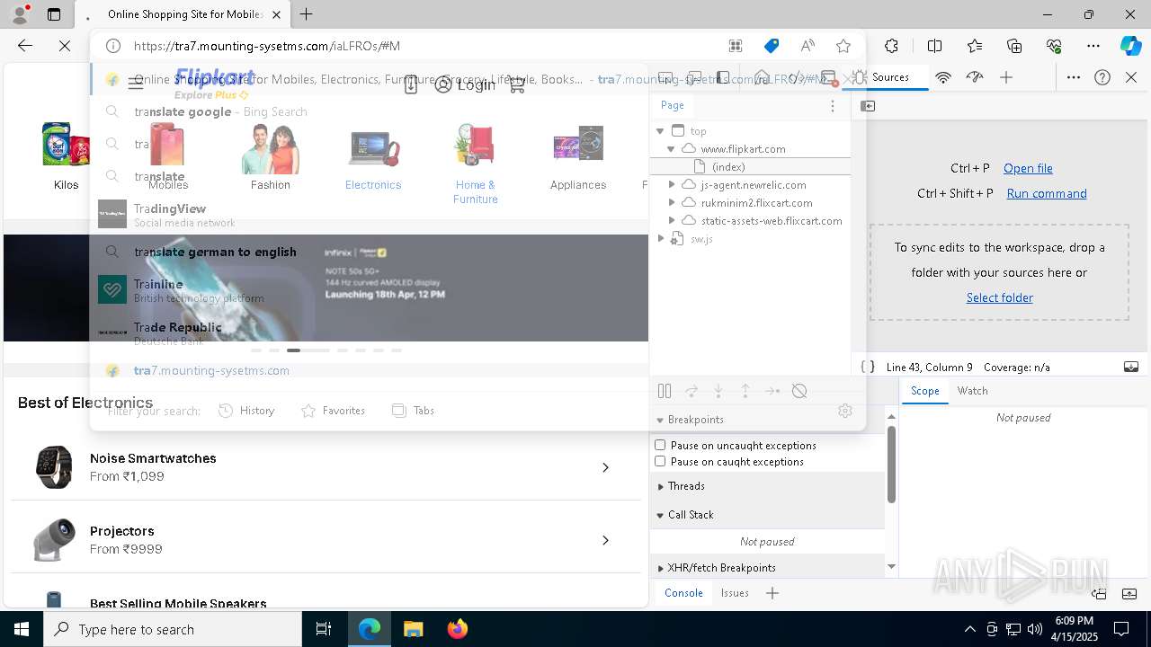Click taskbar search box

173,629
